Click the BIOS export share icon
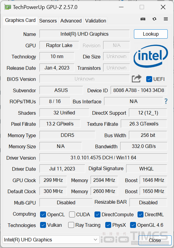 pyautogui.click(x=137, y=78)
